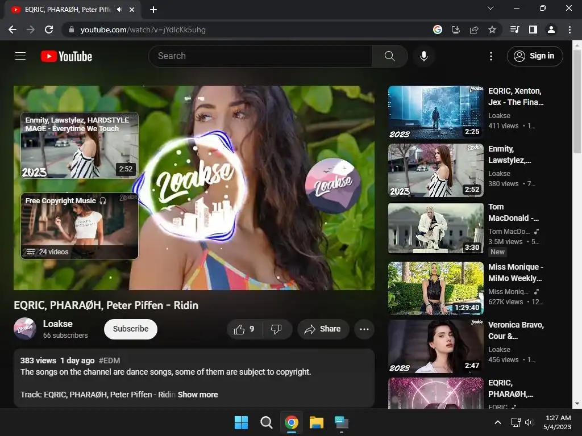Image resolution: width=582 pixels, height=436 pixels.
Task: Open Free Copyright Music playlist card
Action: 80,226
